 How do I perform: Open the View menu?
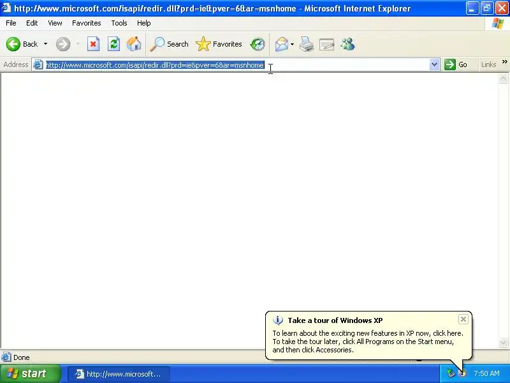coord(55,23)
